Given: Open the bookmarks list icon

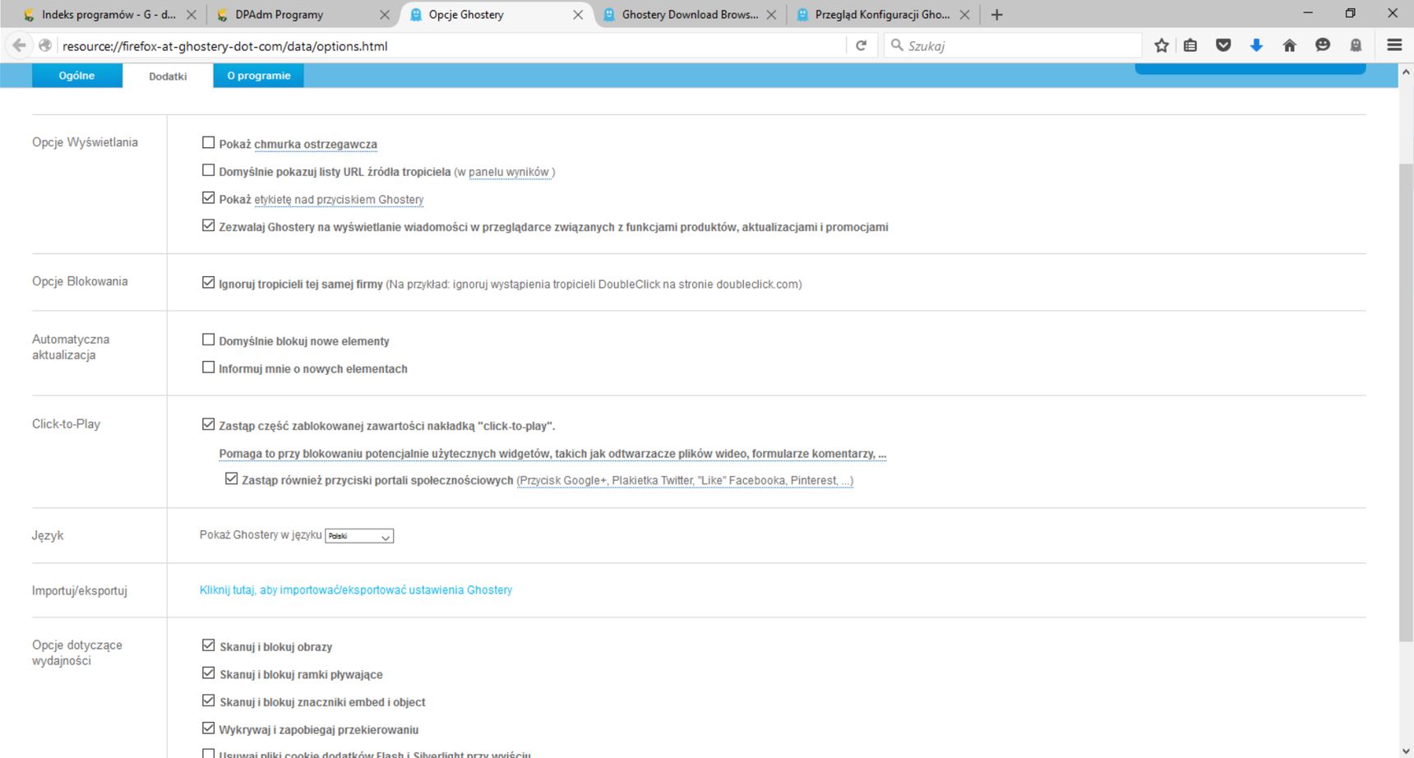Looking at the screenshot, I should 1190,45.
